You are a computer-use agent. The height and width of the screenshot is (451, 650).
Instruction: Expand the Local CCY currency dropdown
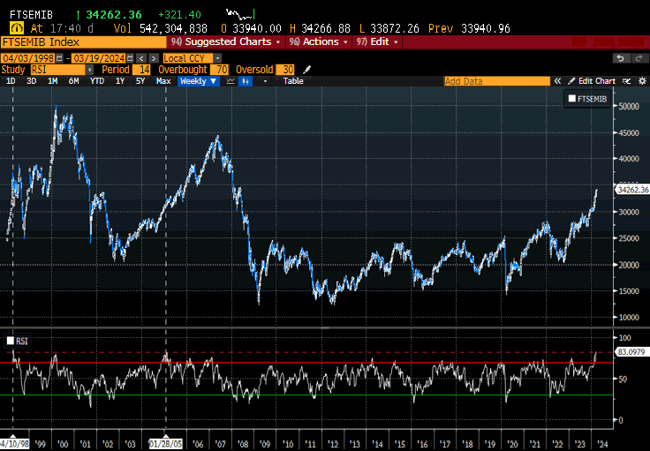point(192,57)
